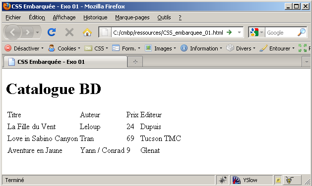312x186 pixels.
Task: Open the Entourer toolbar menu
Action: point(277,48)
